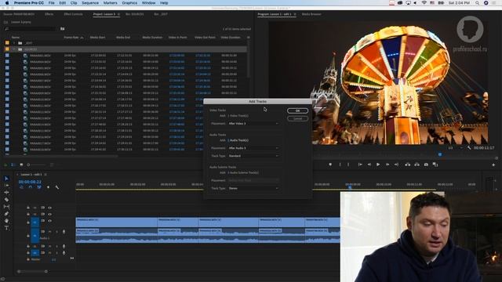
Task: Click Mark In in program monitor
Action: click(340, 164)
